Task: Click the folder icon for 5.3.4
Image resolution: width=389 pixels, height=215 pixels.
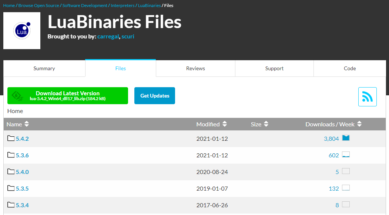Action: 11,205
